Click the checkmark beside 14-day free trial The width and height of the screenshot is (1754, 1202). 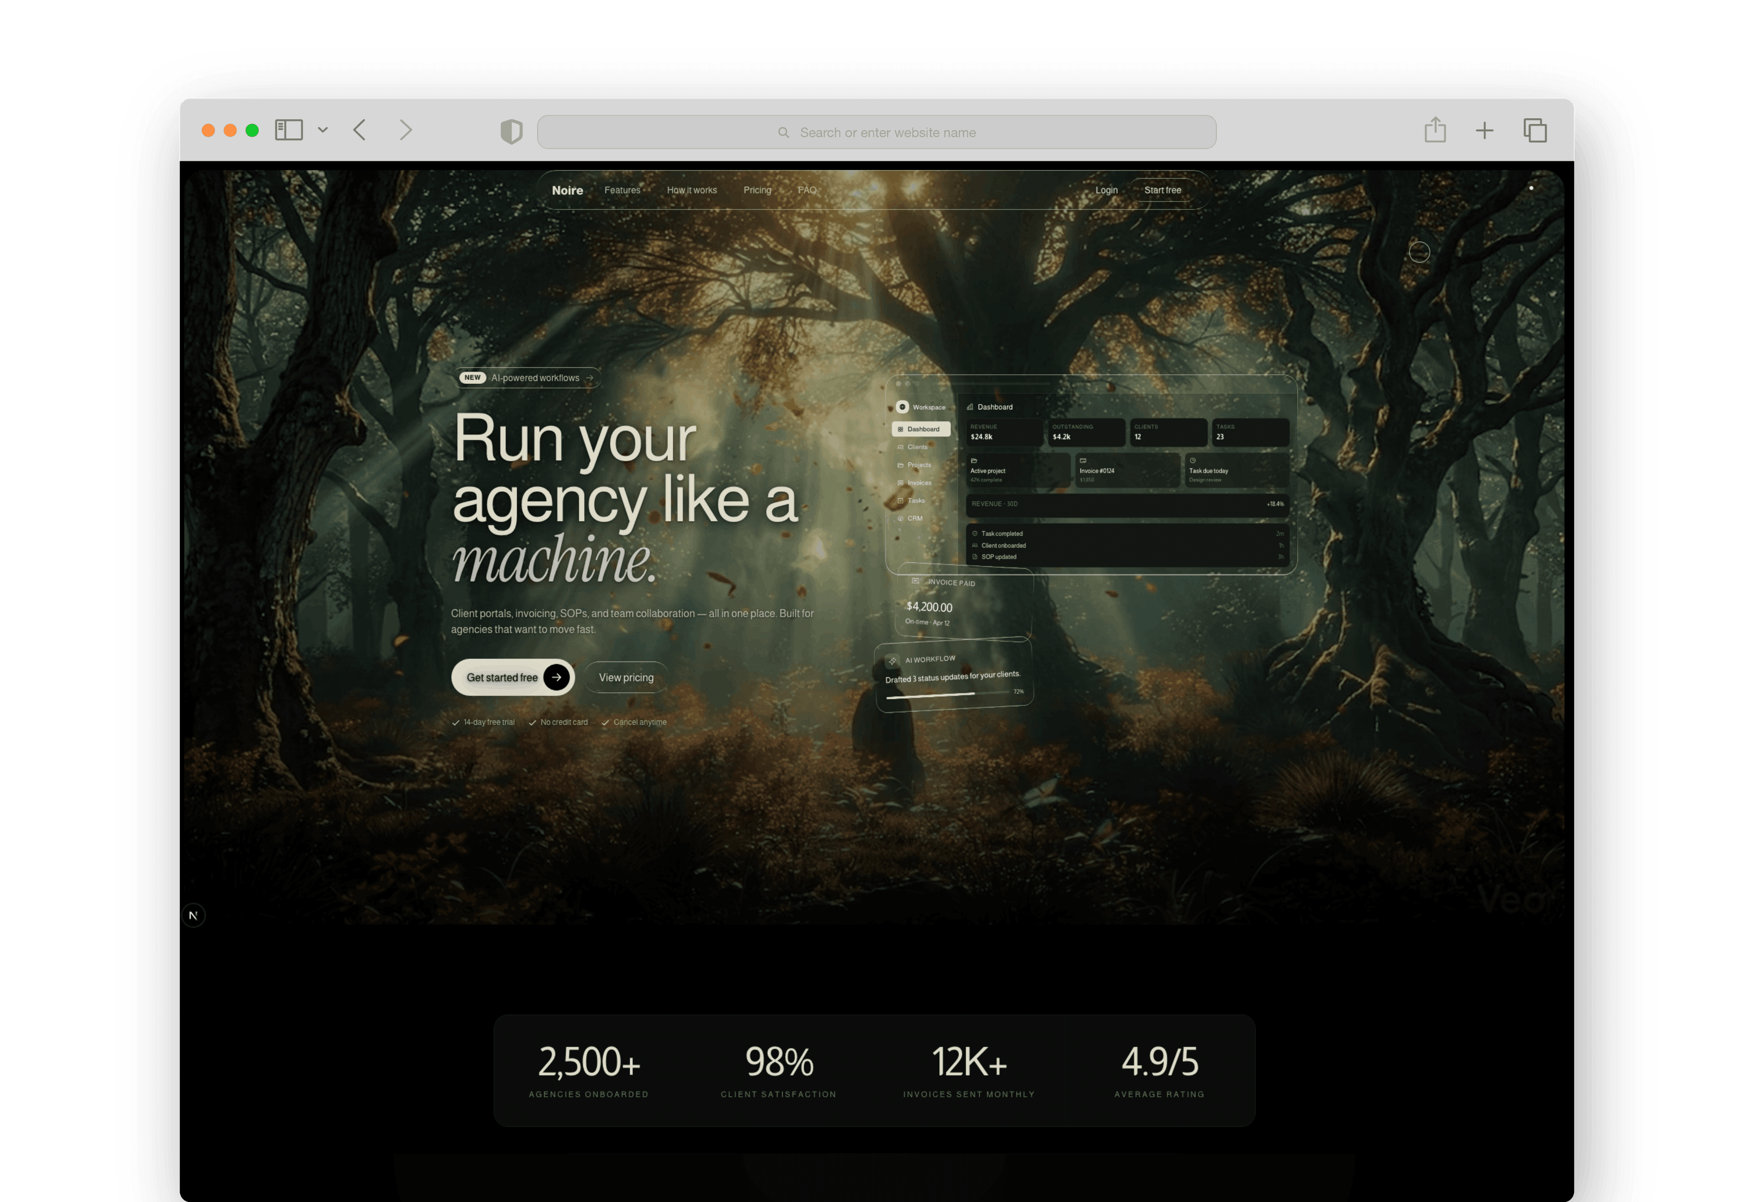(x=456, y=722)
